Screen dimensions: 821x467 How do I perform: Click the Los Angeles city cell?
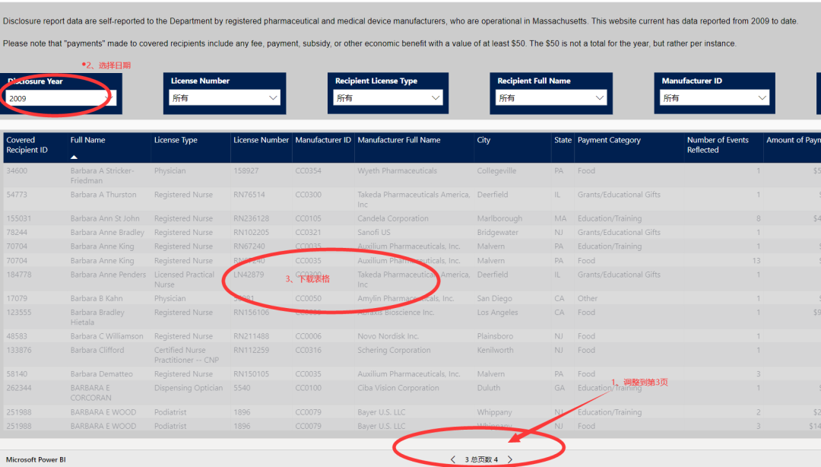point(497,313)
